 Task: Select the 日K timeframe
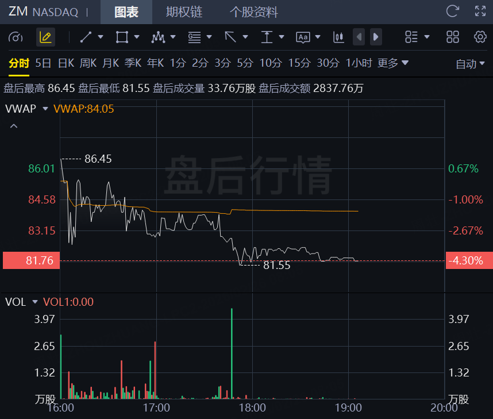[66, 63]
